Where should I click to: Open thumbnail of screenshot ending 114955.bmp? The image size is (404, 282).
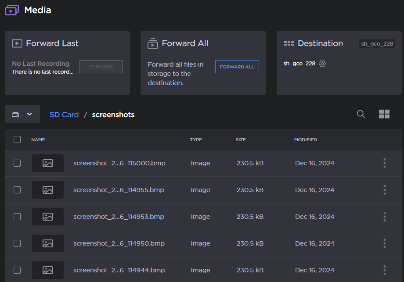(x=48, y=190)
